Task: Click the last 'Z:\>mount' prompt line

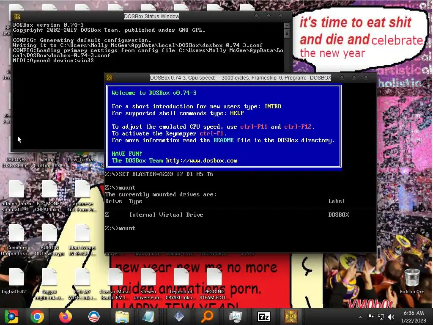Action: coord(120,228)
